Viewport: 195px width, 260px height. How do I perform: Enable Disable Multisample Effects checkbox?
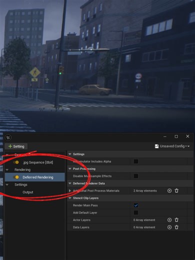click(136, 176)
